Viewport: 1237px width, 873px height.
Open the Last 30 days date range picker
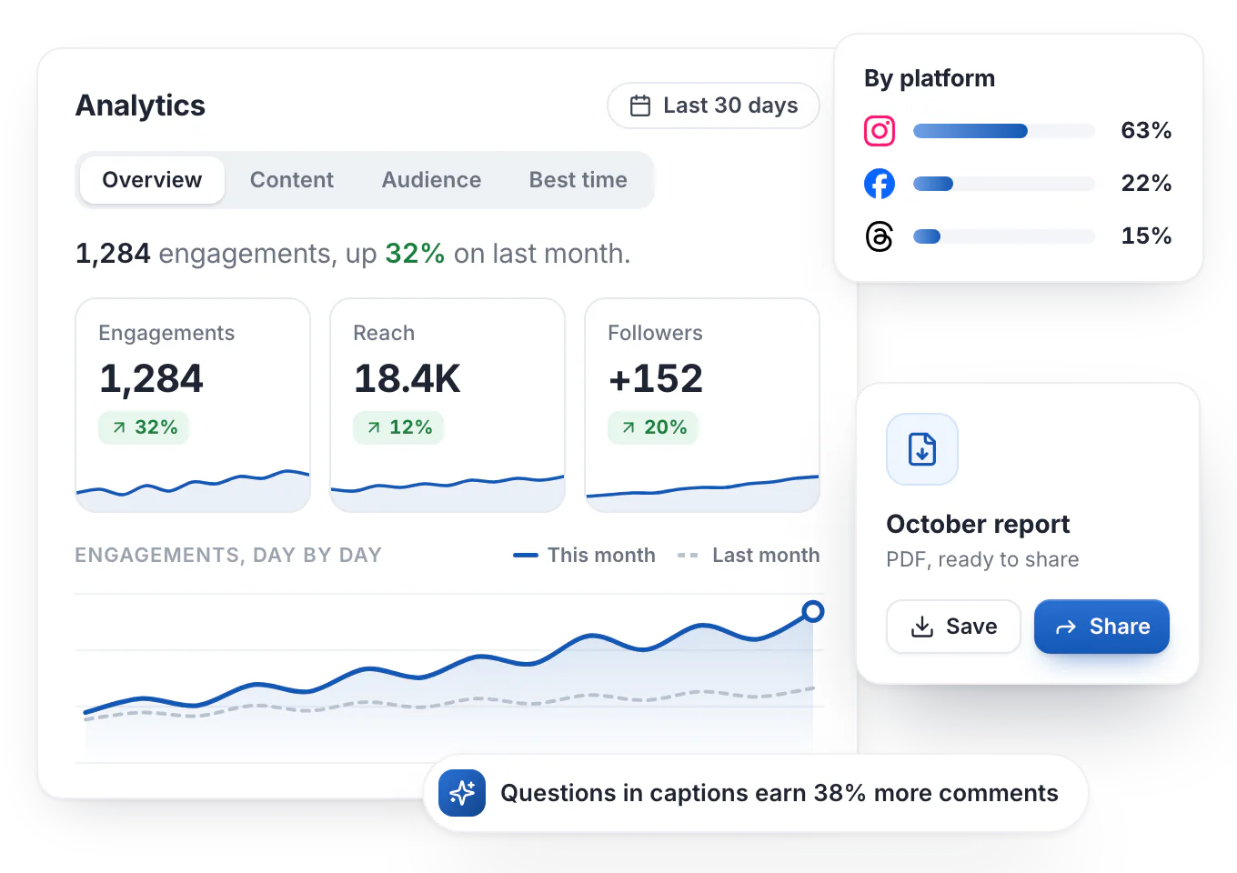pos(713,105)
